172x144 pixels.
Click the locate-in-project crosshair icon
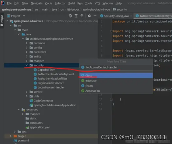70,16
